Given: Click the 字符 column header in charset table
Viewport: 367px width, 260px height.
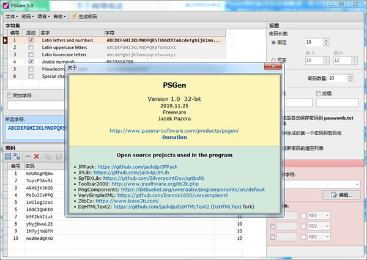Looking at the screenshot, I should 165,33.
